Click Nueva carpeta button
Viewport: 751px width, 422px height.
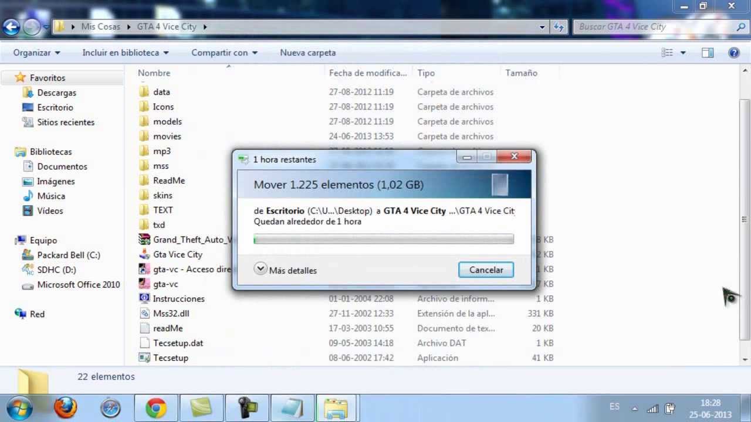click(x=308, y=53)
